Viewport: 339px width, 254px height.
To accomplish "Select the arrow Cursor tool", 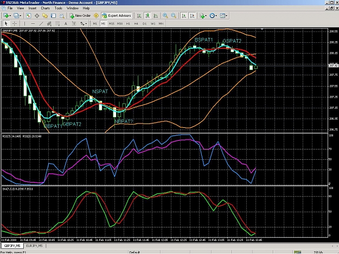I will (x=6, y=23).
